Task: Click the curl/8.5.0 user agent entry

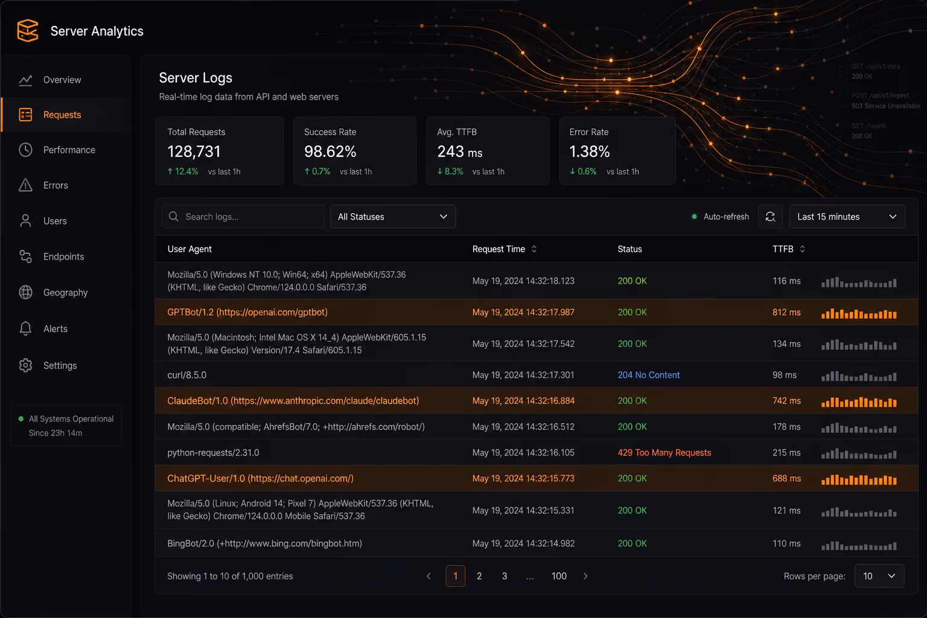Action: pos(187,375)
